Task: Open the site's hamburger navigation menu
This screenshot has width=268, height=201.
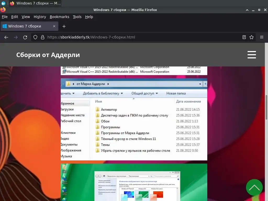Action: [x=252, y=55]
